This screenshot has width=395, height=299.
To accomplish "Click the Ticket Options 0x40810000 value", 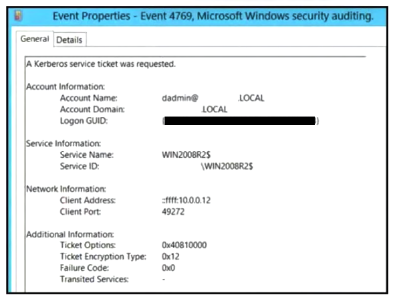I will tap(184, 245).
